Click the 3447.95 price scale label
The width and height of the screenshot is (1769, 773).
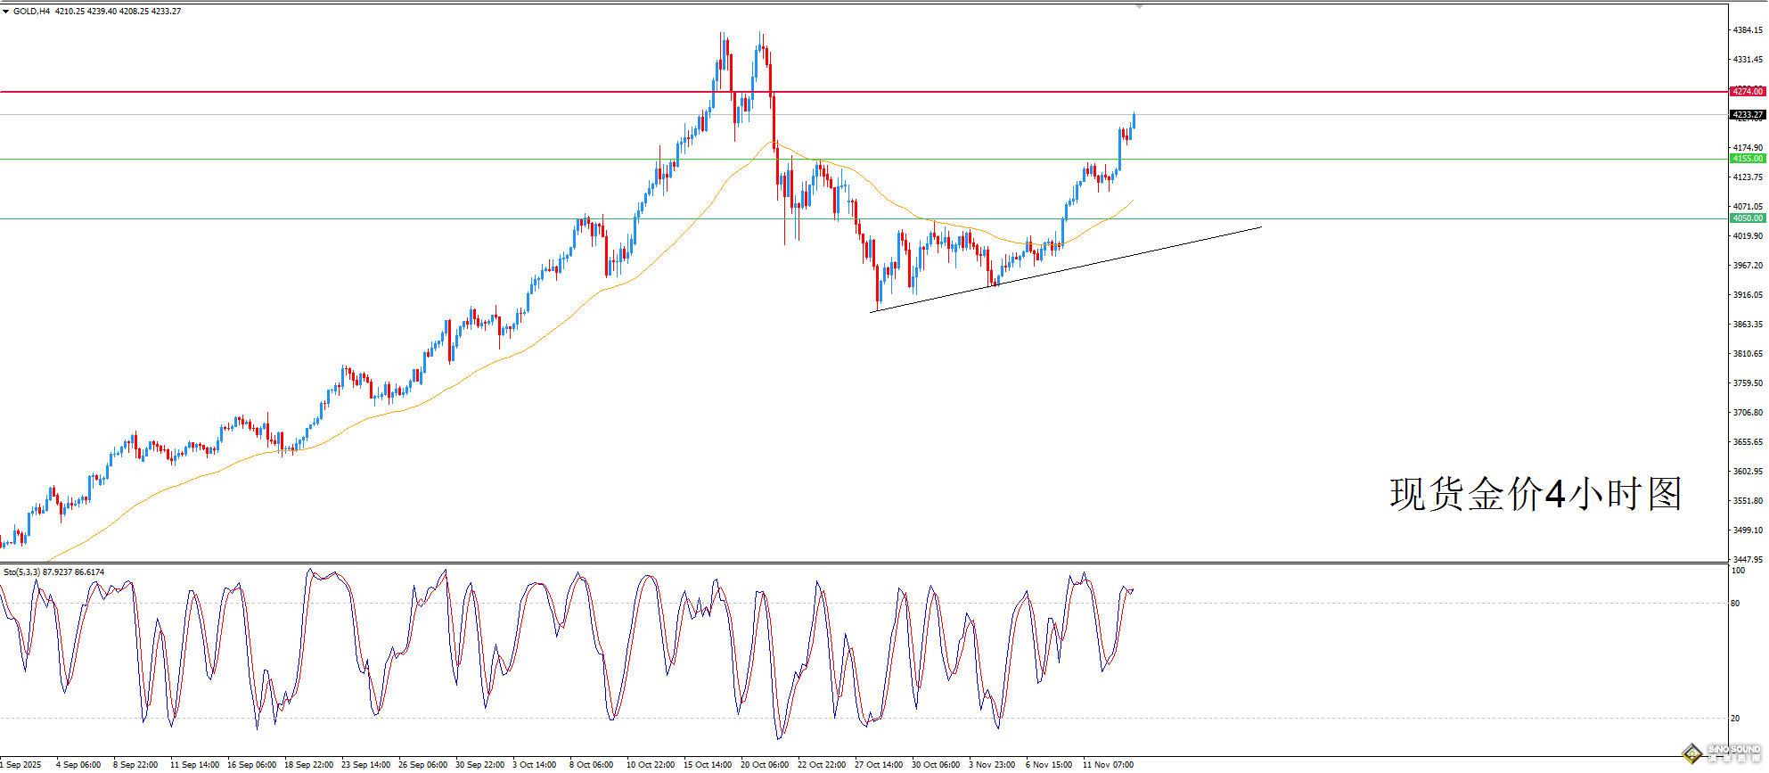click(x=1747, y=560)
